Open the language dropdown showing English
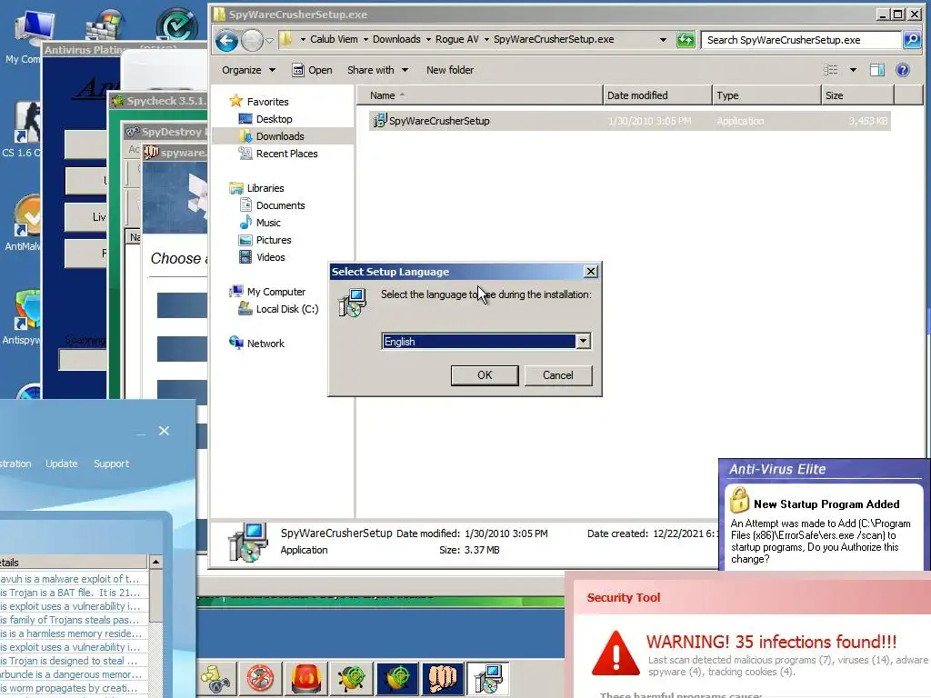 [x=583, y=342]
